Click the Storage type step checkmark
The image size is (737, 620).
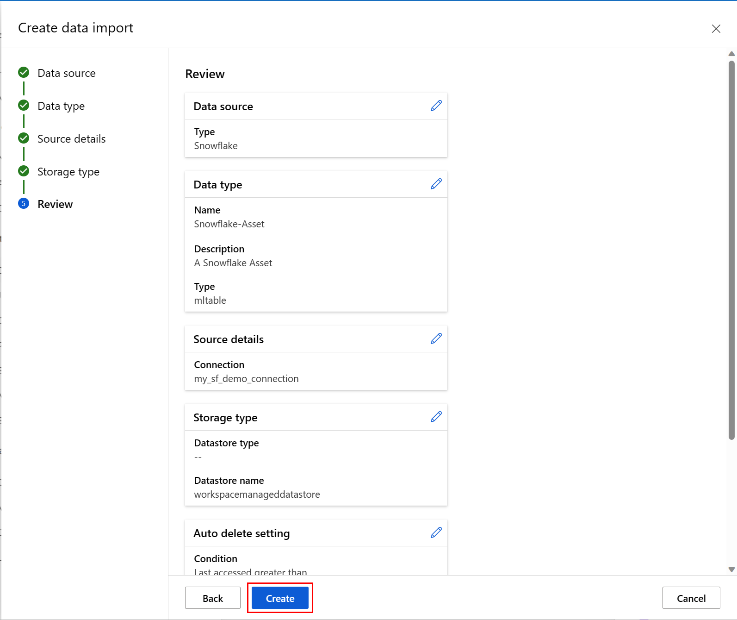coord(24,171)
